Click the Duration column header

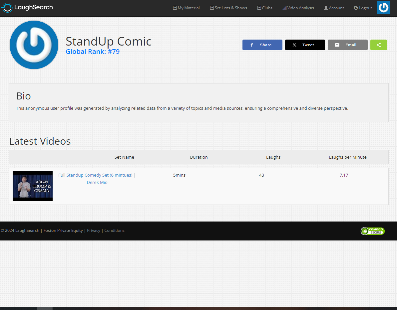(x=199, y=157)
